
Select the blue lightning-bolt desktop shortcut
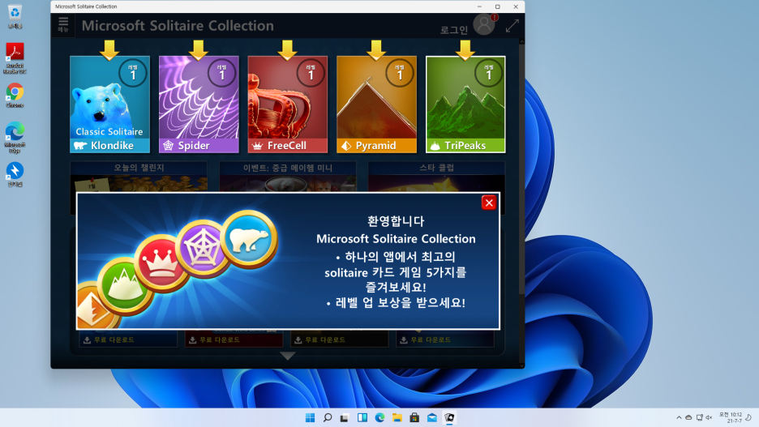15,174
